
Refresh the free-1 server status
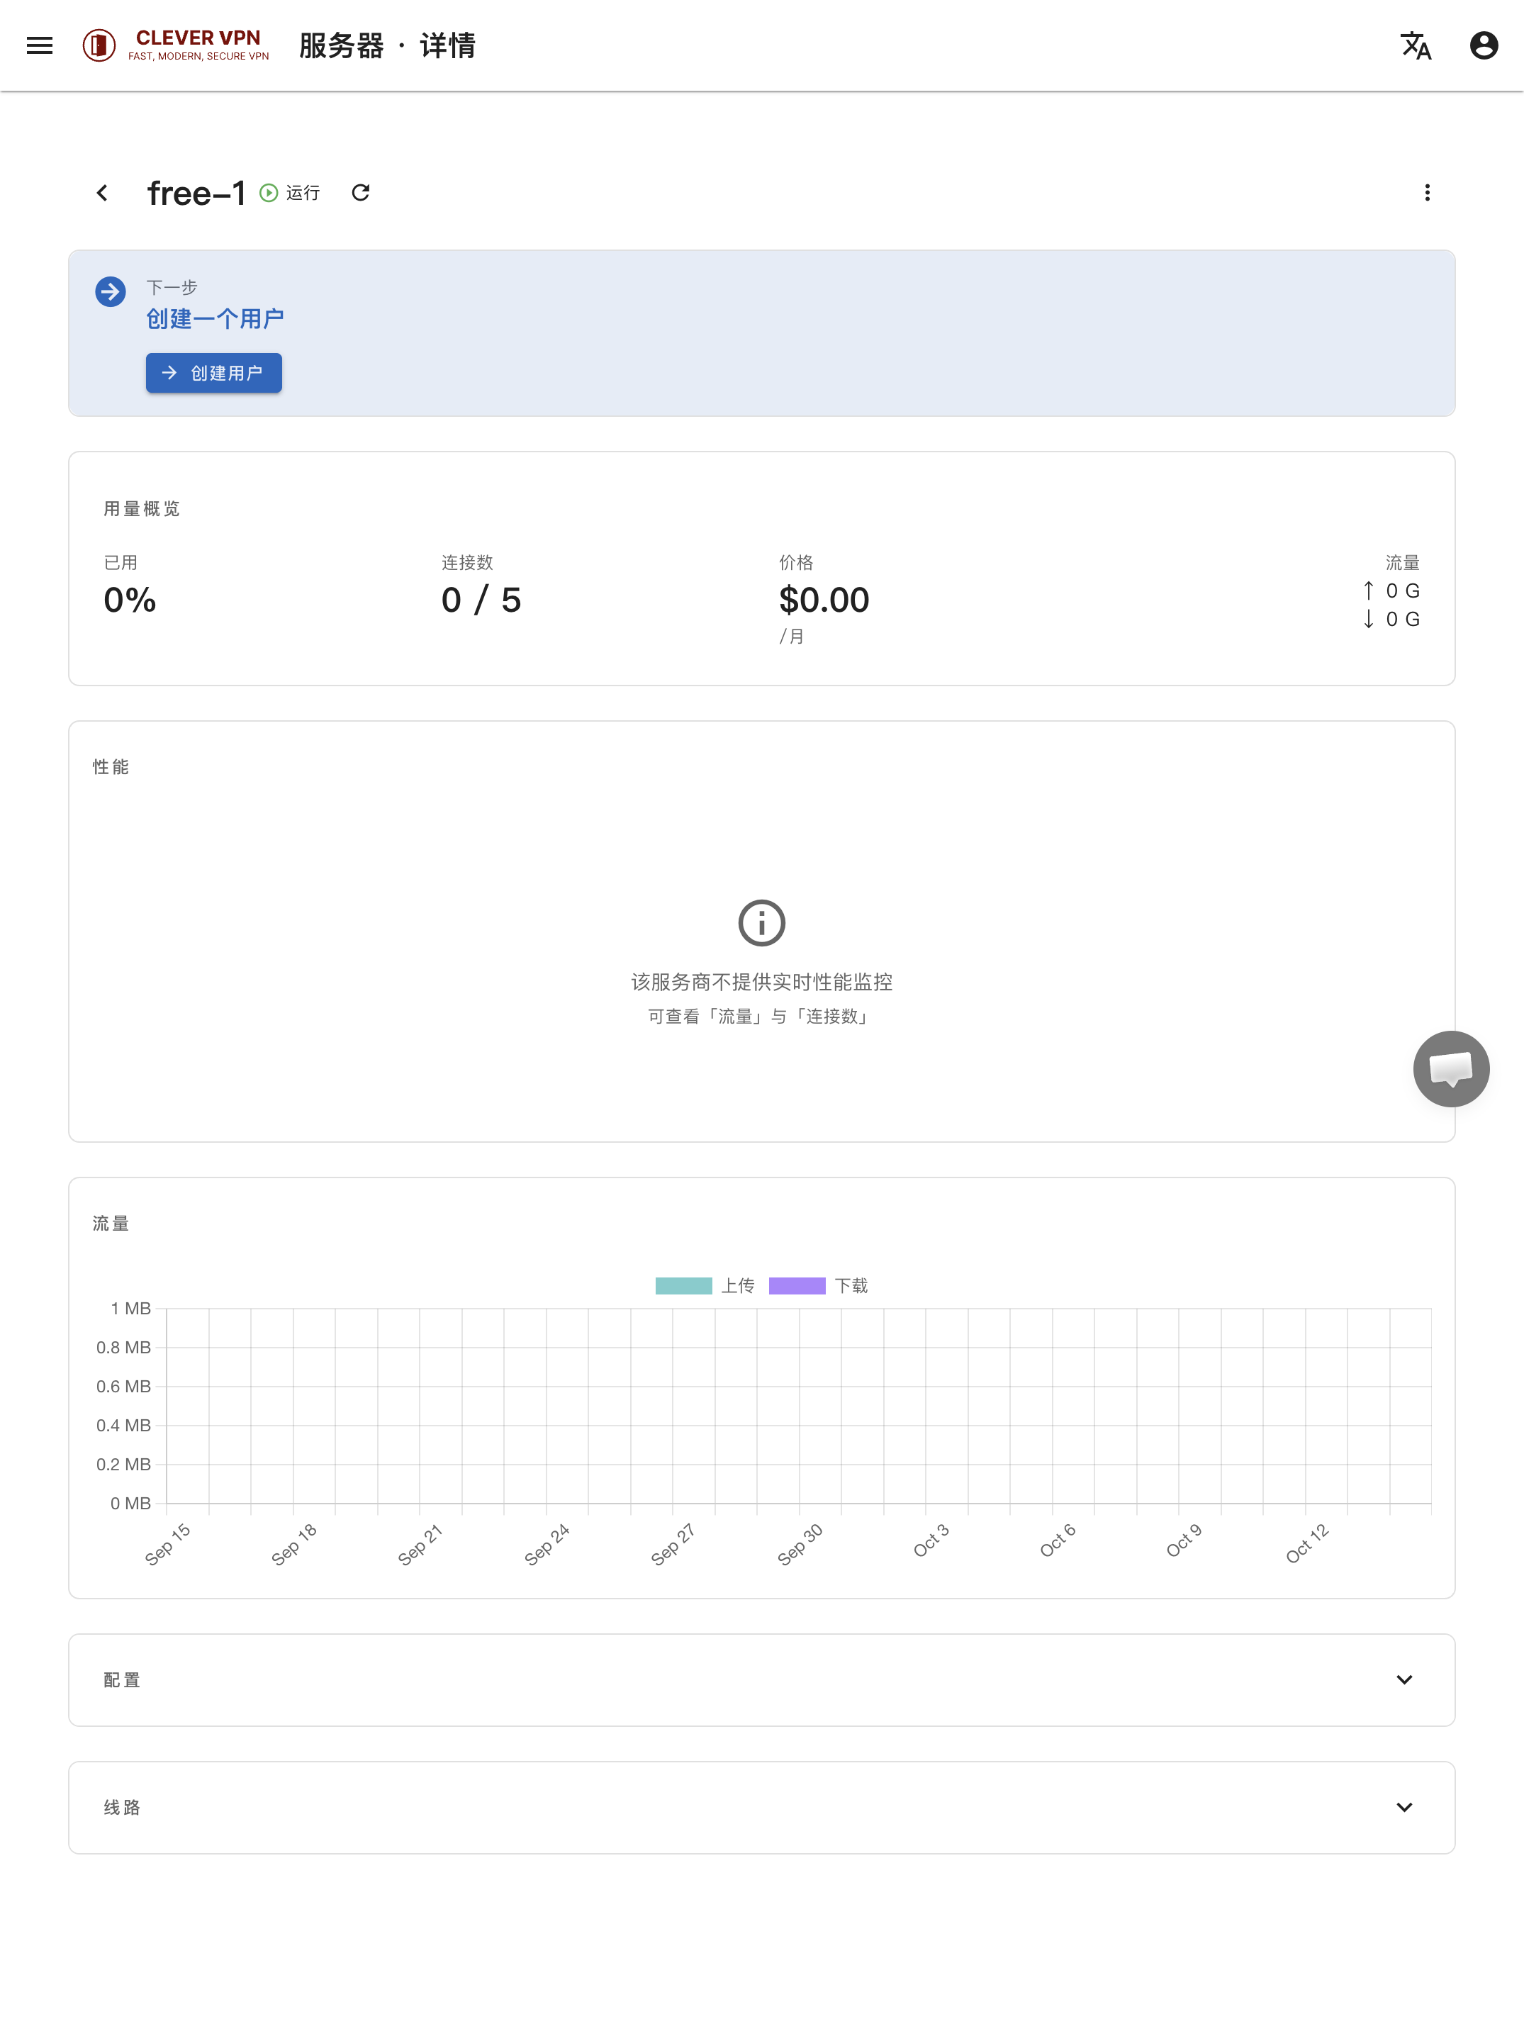pyautogui.click(x=361, y=192)
